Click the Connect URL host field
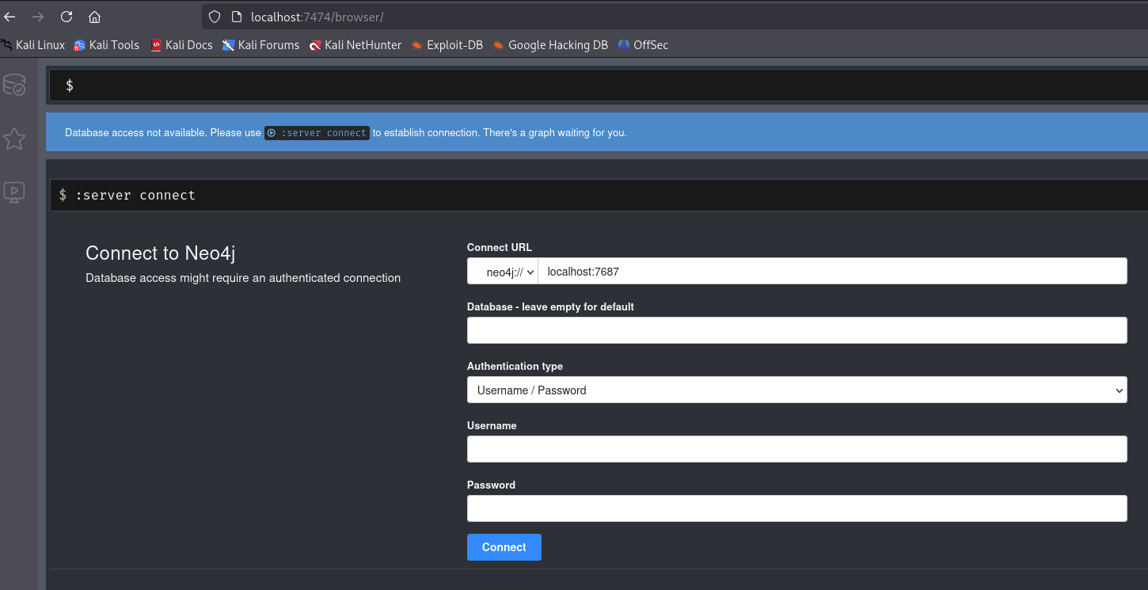Image resolution: width=1148 pixels, height=590 pixels. click(x=832, y=271)
